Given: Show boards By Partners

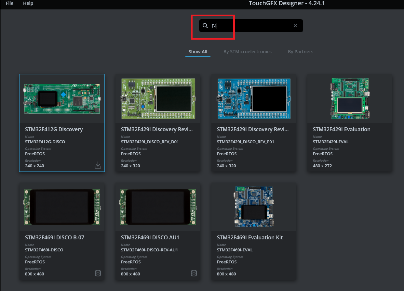Looking at the screenshot, I should (301, 52).
